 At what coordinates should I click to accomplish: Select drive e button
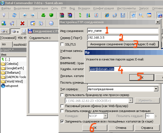(15, 31)
